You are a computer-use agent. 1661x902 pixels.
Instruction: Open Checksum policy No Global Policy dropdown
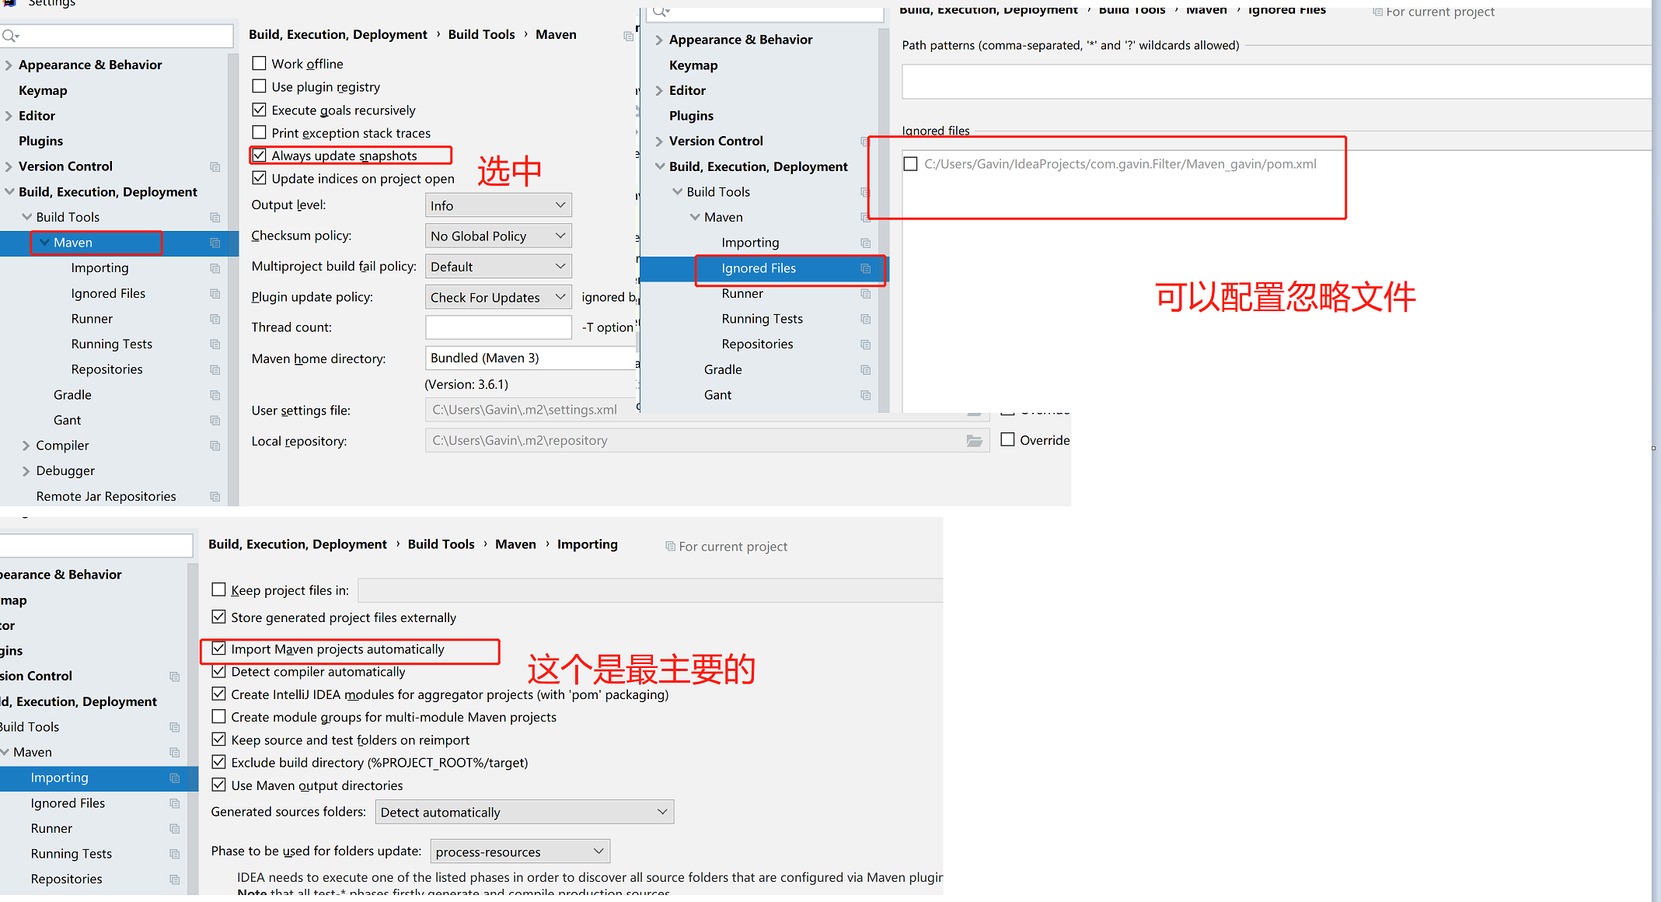coord(498,236)
